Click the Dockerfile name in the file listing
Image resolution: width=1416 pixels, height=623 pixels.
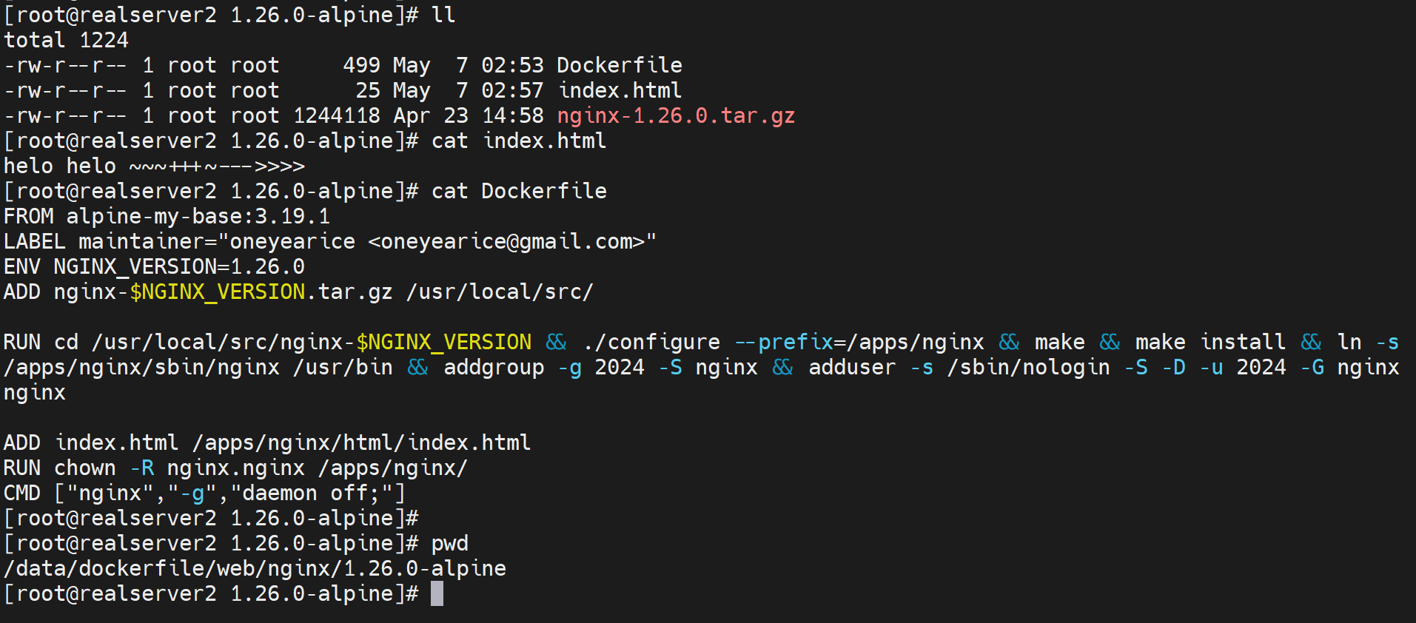pos(619,65)
